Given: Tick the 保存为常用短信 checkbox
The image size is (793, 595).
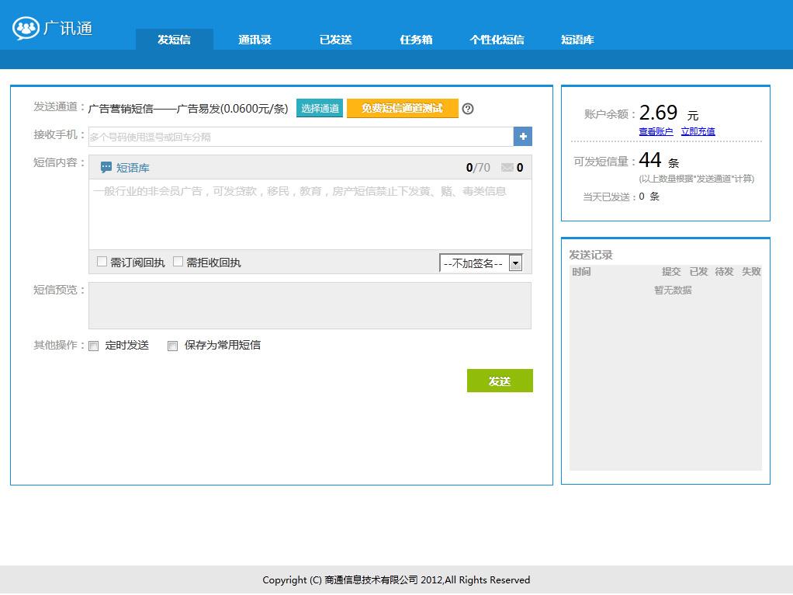Looking at the screenshot, I should (173, 346).
